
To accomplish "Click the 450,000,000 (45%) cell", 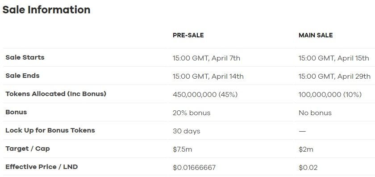I will (x=205, y=95).
